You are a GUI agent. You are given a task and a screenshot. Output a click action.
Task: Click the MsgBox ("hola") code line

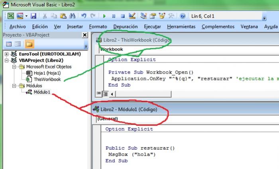[x=132, y=154]
